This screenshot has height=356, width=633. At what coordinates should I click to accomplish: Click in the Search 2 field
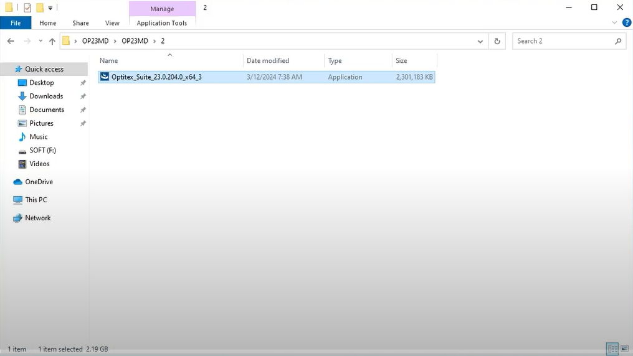pos(561,41)
